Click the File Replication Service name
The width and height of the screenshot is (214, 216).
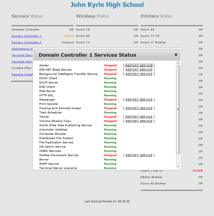coord(56,142)
